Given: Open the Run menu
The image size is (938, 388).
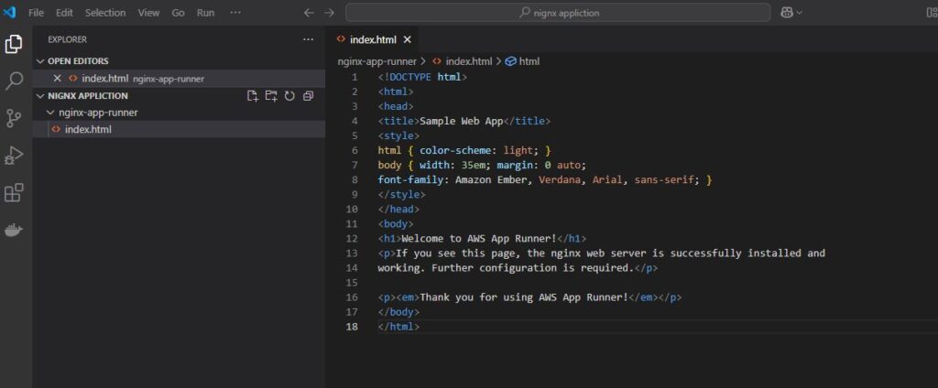Looking at the screenshot, I should coord(205,13).
